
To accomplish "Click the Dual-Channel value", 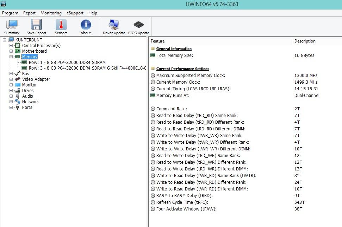I will pyautogui.click(x=307, y=95).
